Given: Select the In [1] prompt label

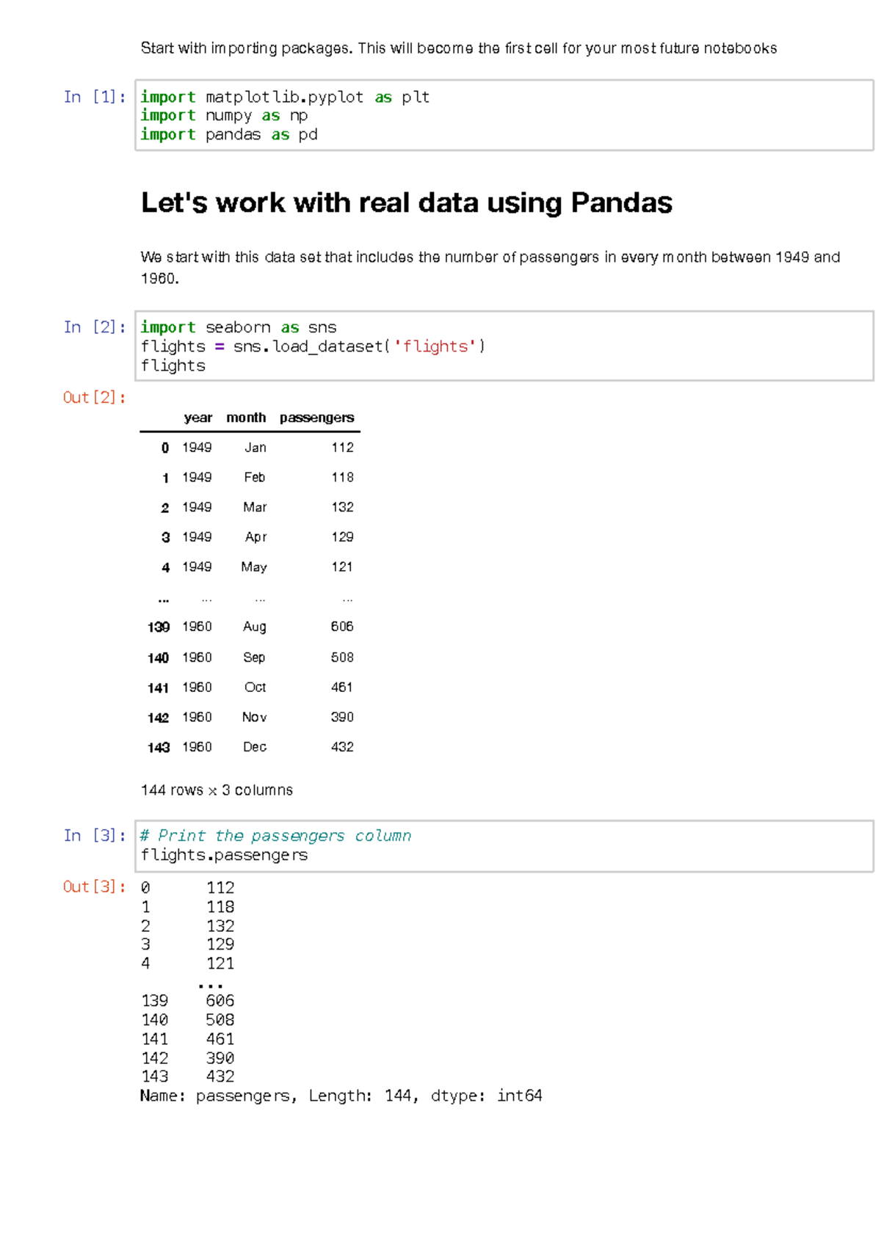Looking at the screenshot, I should pos(94,97).
